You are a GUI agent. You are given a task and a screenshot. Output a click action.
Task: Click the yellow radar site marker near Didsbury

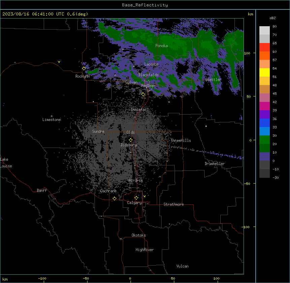[x=131, y=140]
